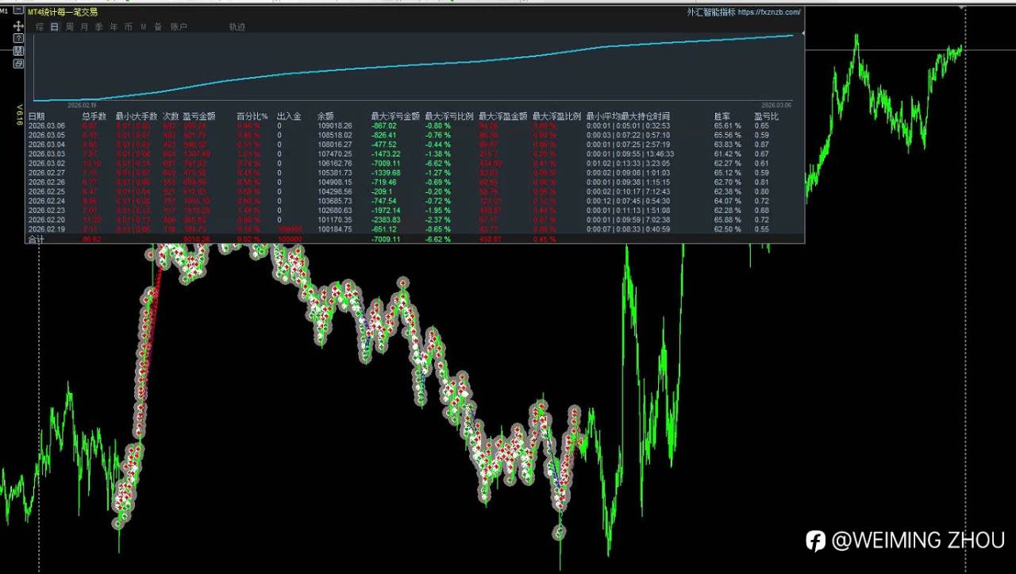Click the -1972.14 floating loss value
Viewport: 1016px width, 574px height.
[386, 210]
